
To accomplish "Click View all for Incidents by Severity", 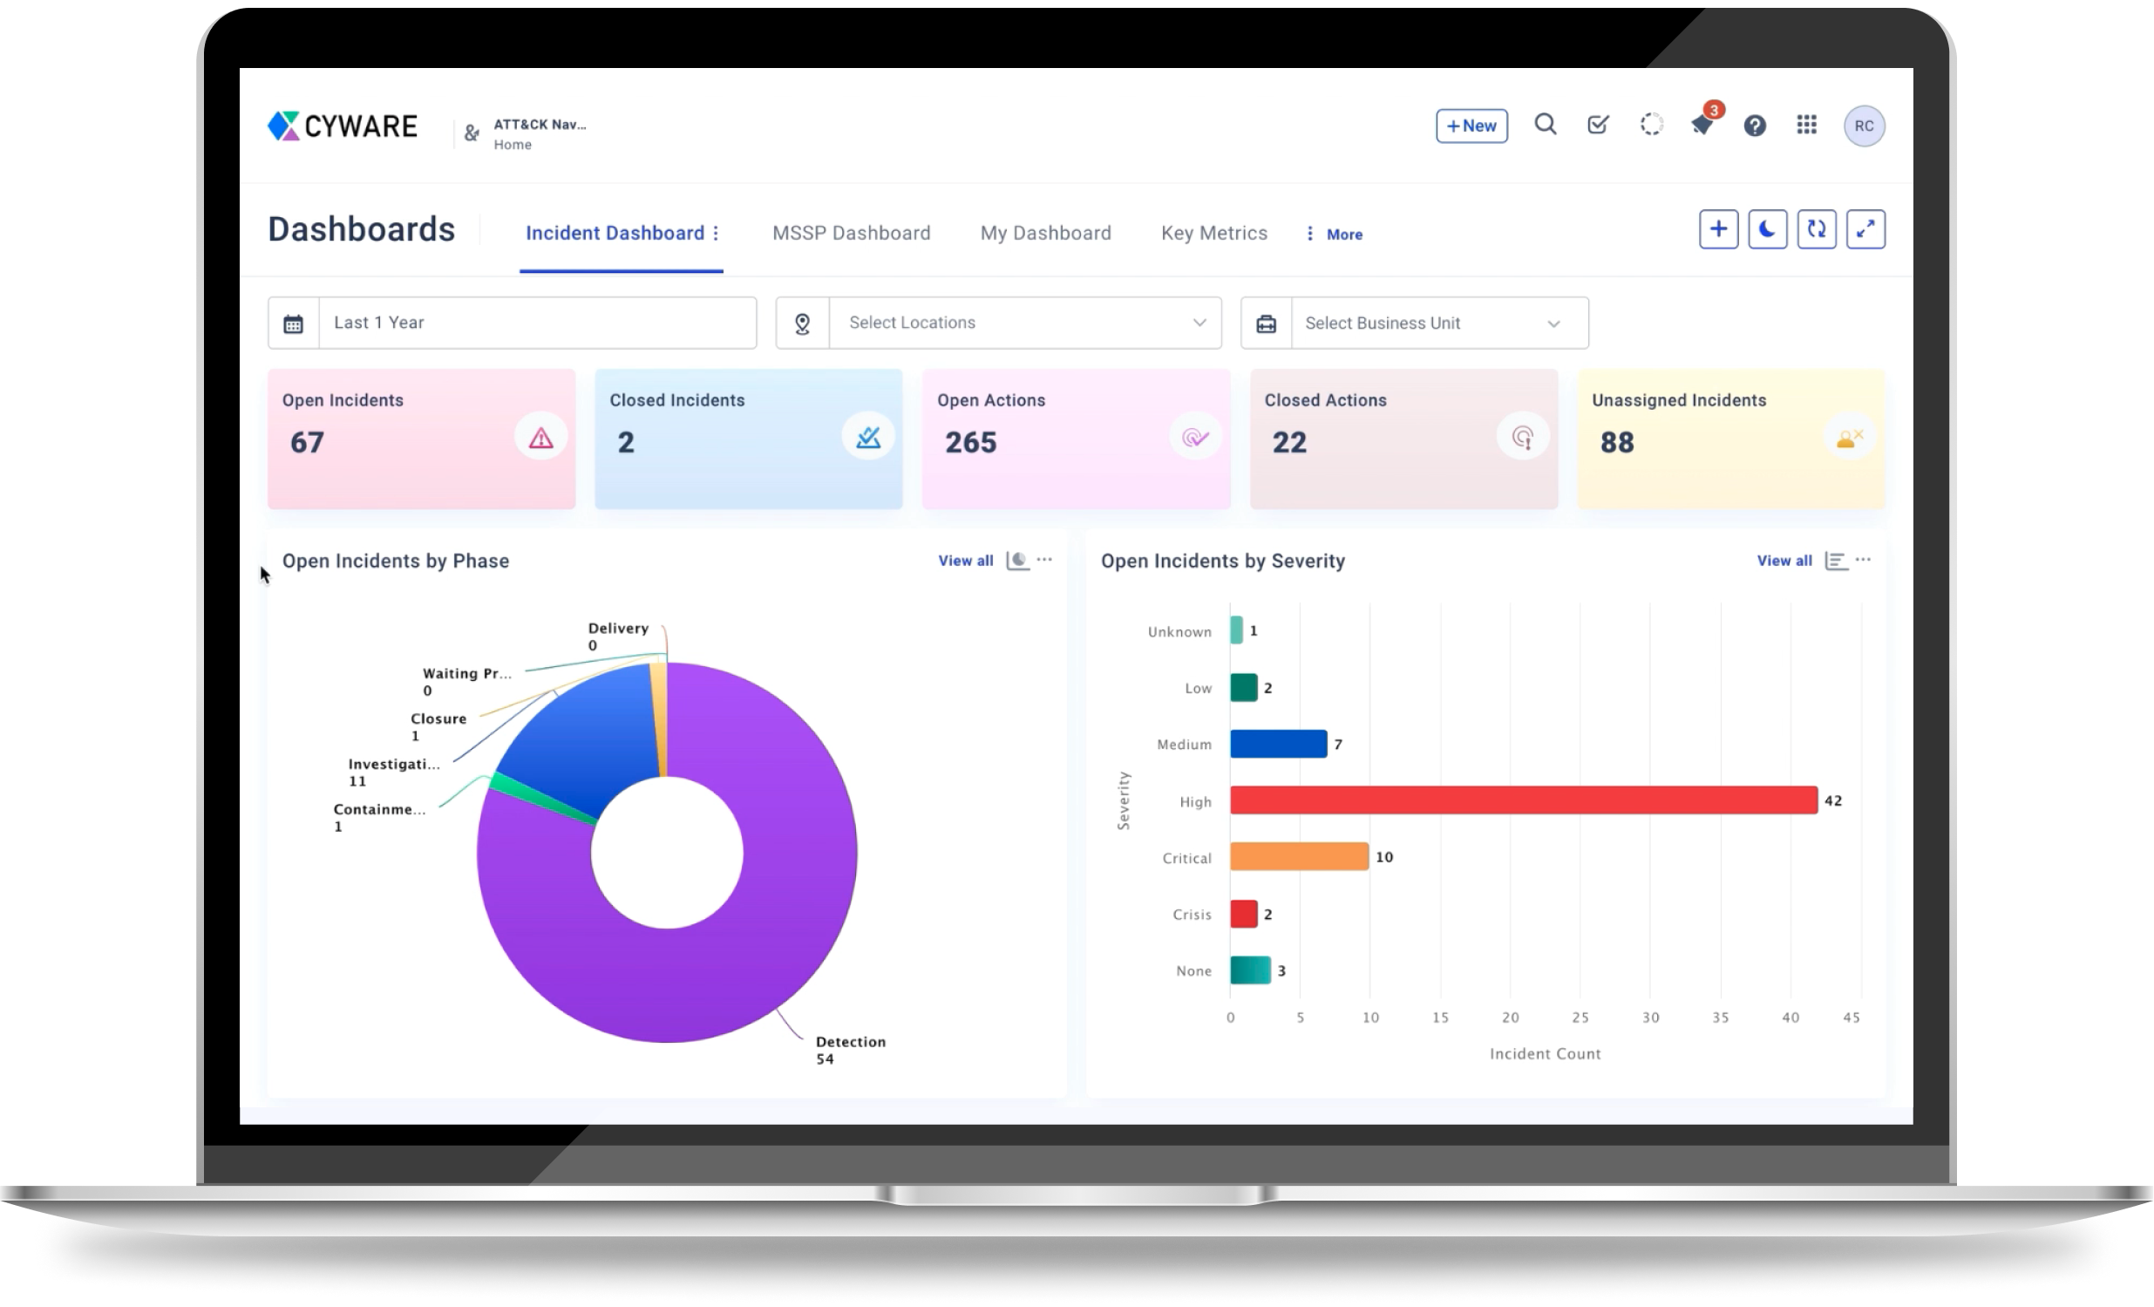I will click(x=1784, y=561).
